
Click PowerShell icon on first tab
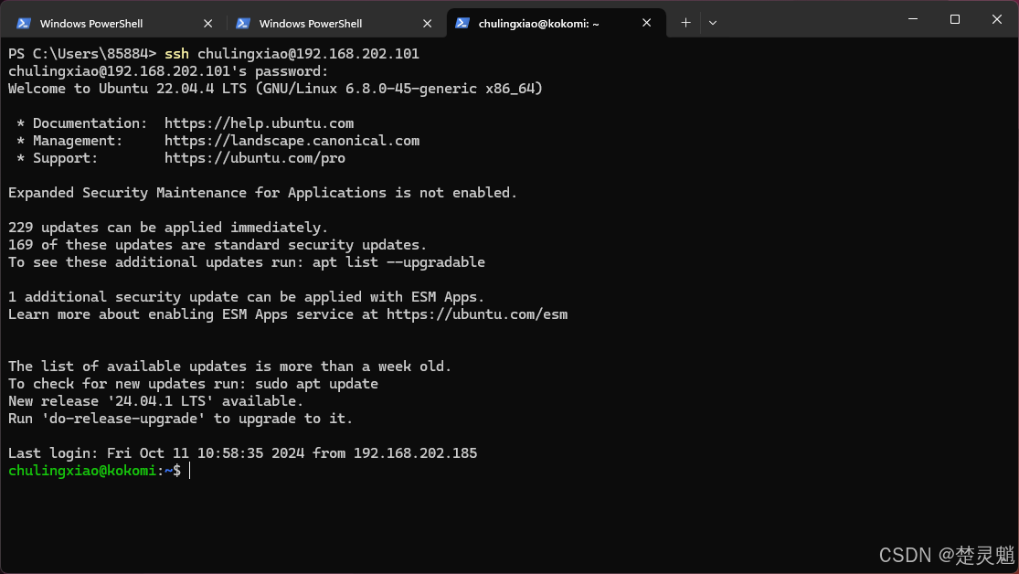point(24,24)
